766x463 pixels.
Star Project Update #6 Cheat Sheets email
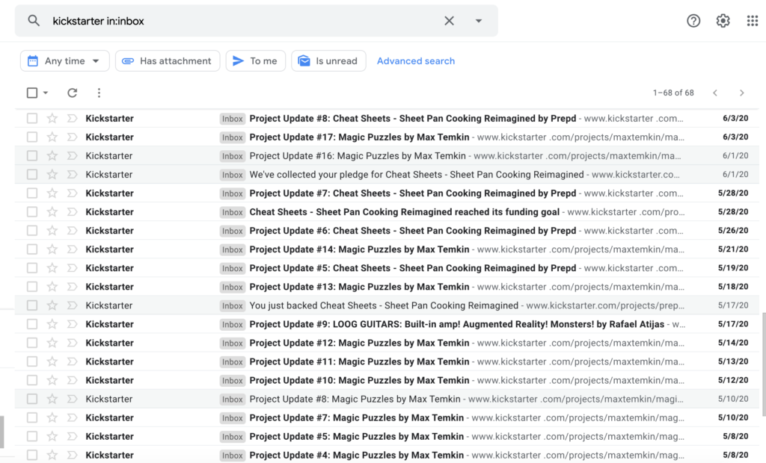(52, 230)
